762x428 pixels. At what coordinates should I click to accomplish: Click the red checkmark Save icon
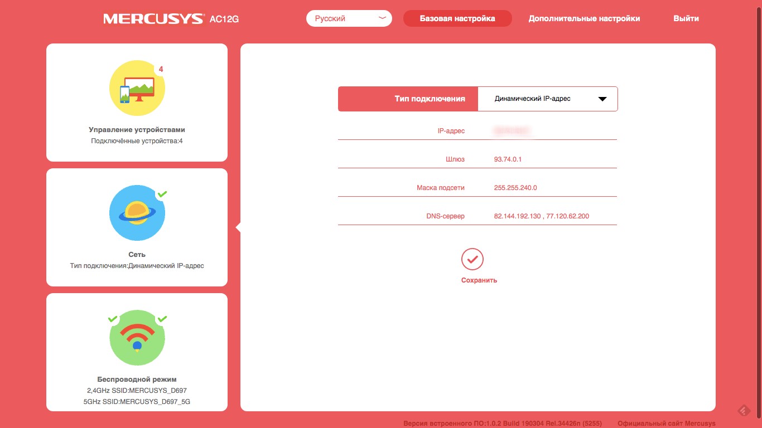tap(472, 259)
